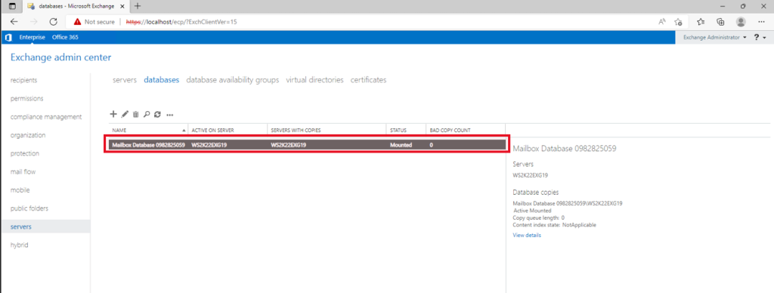774x293 pixels.
Task: Expand Exchange Administrator account dropdown
Action: 714,38
